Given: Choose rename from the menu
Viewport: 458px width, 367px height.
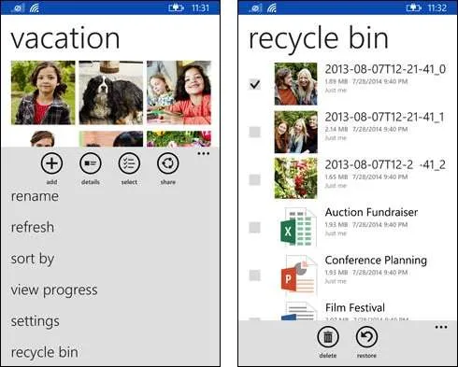Looking at the screenshot, I should point(35,196).
